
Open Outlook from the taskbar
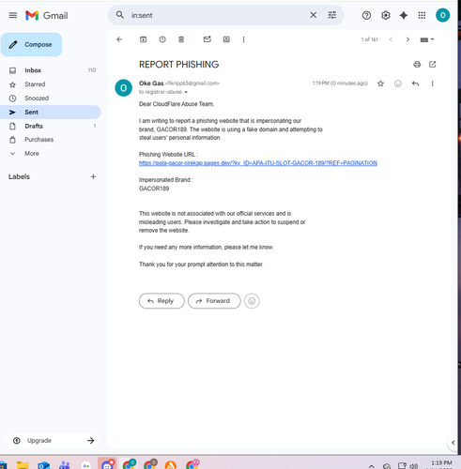[43, 465]
